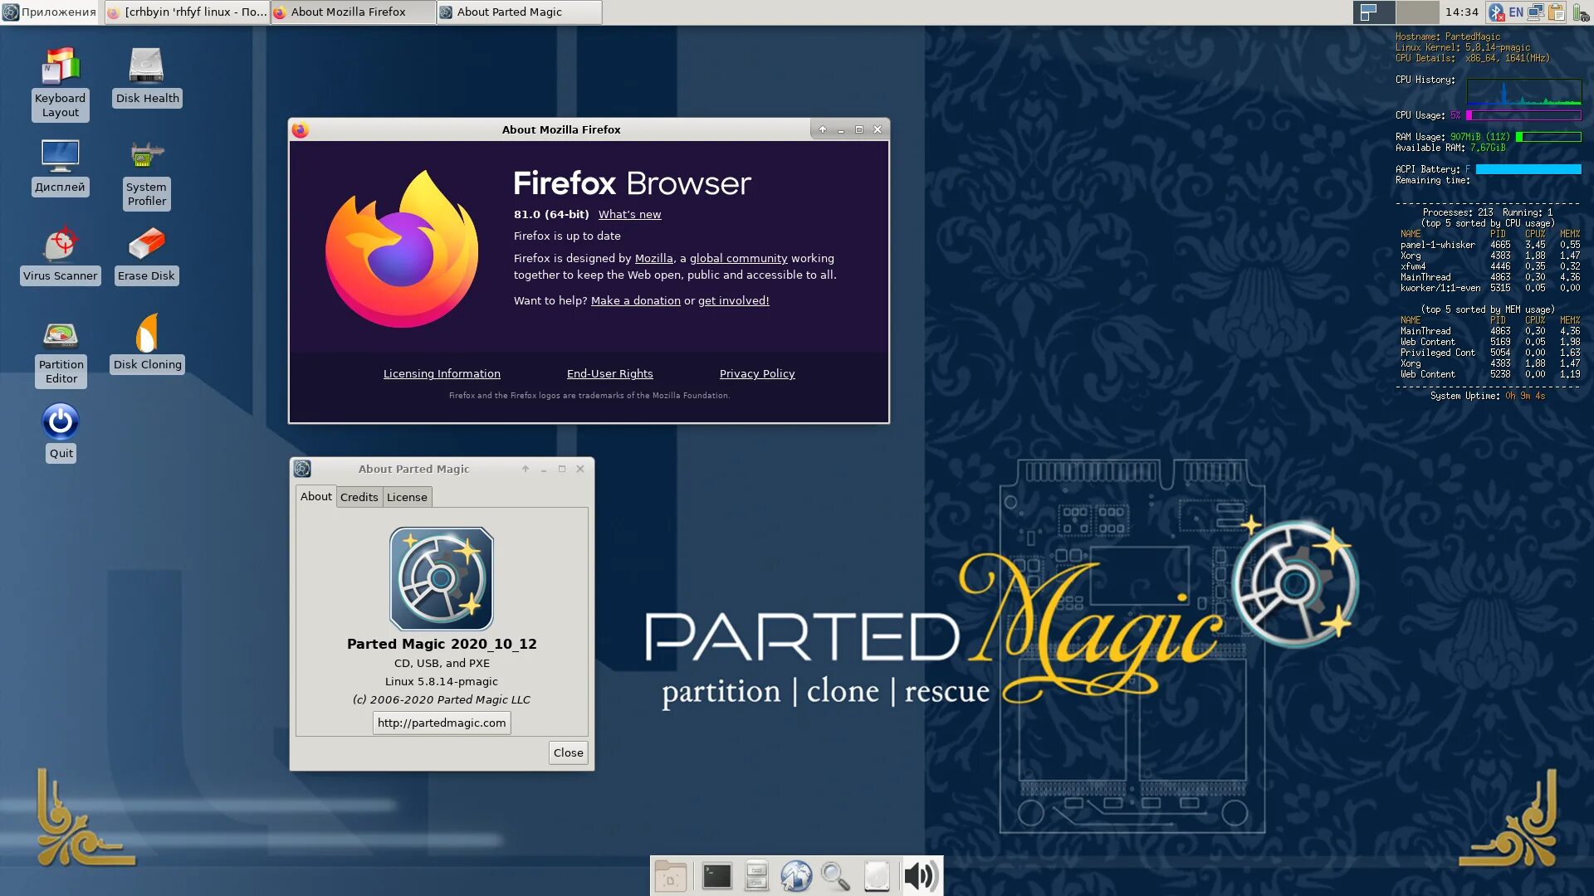This screenshot has height=896, width=1594.
Task: Open the file manager cabinet icon in dock
Action: point(756,876)
